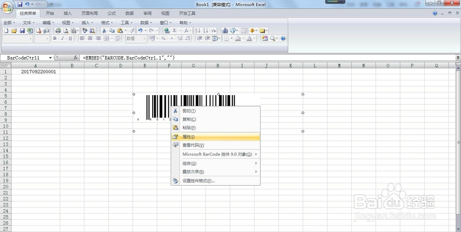Toggle align text left button
461x232 pixels.
(83, 39)
